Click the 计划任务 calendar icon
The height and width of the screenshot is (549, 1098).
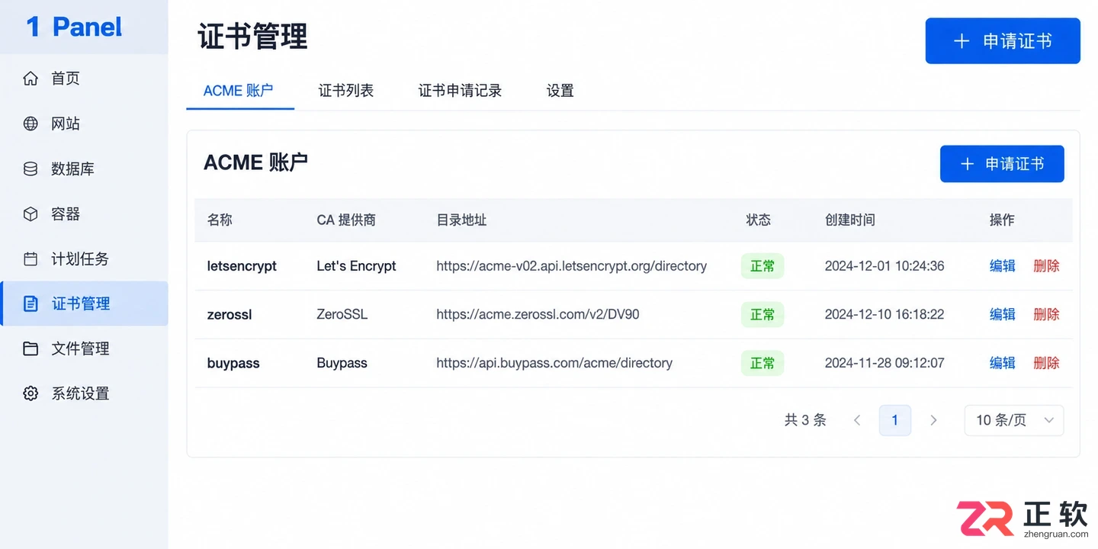pos(30,259)
